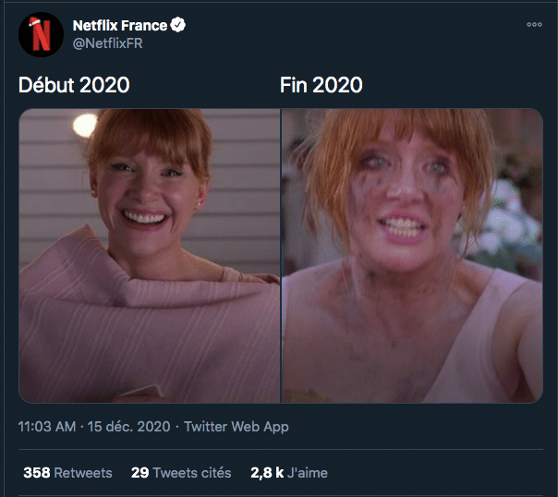Viewport: 558px width, 497px height.
Task: Open the tweet's three-dot more options menu
Action: tap(534, 25)
